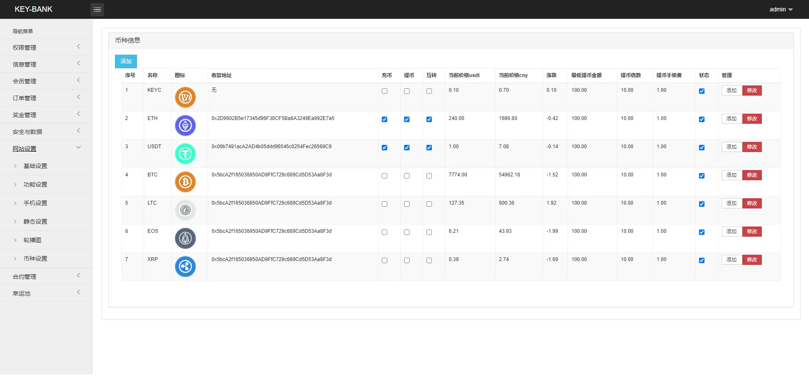This screenshot has height=392, width=809.
Task: Click the XRP coin icon
Action: pyautogui.click(x=185, y=267)
